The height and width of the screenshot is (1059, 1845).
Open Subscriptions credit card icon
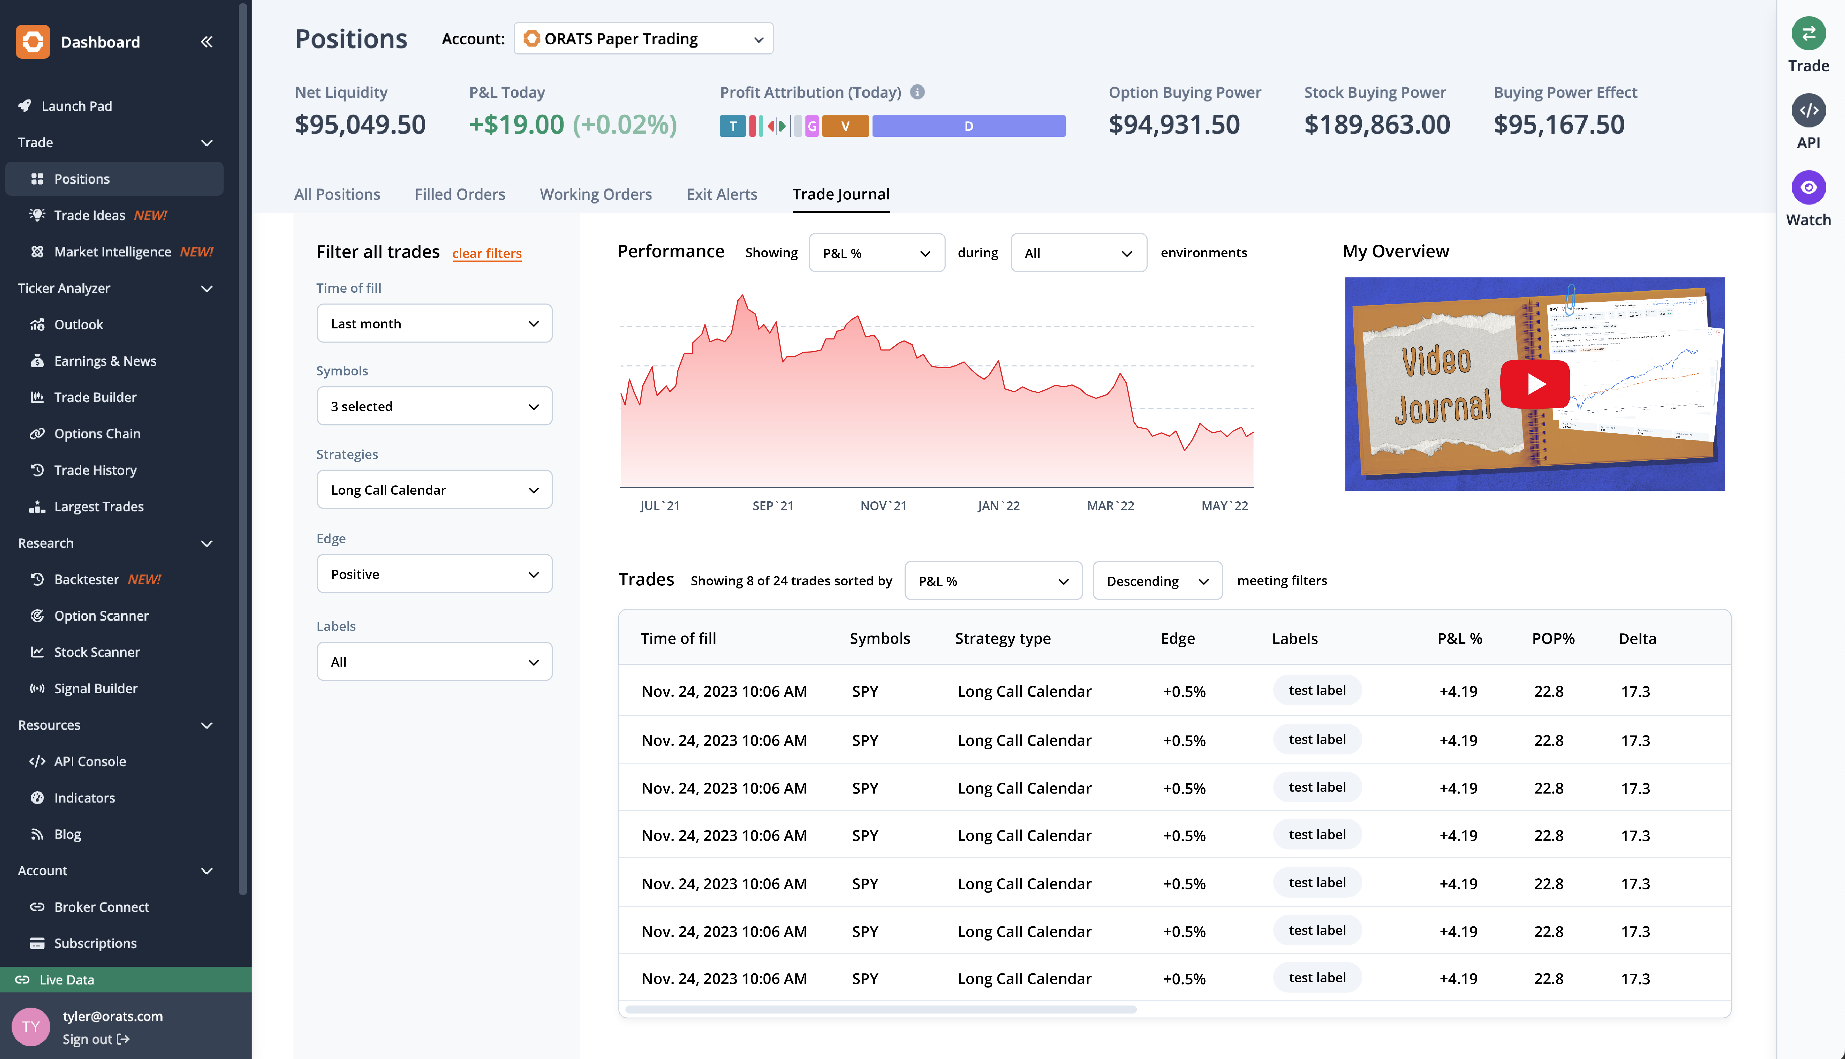(x=37, y=943)
